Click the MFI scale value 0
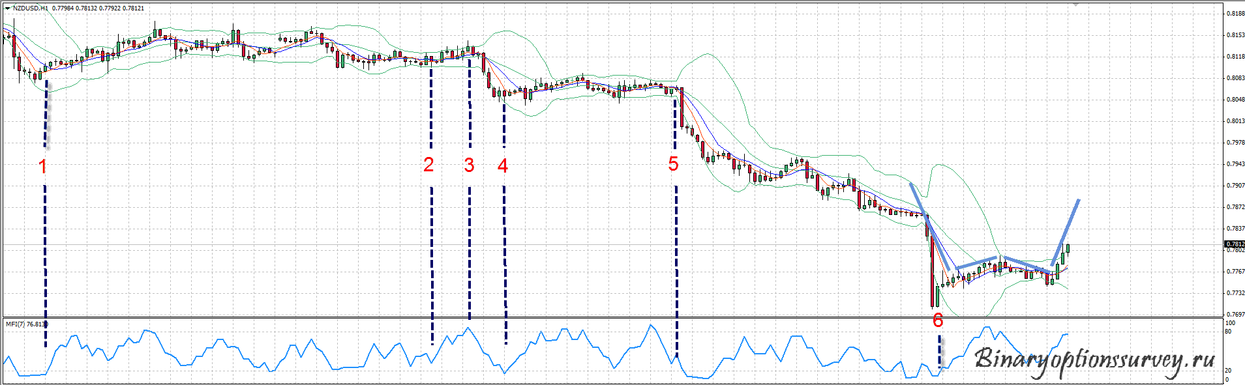 (x=1227, y=380)
